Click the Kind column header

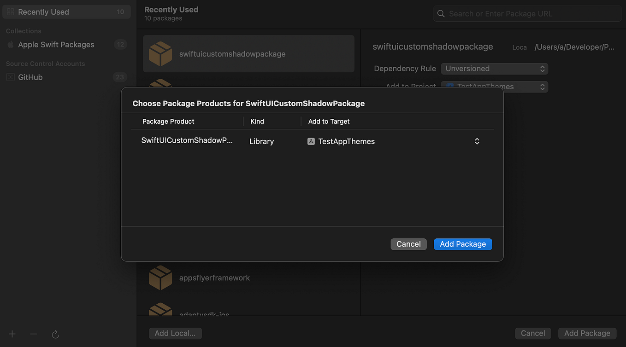click(x=257, y=121)
